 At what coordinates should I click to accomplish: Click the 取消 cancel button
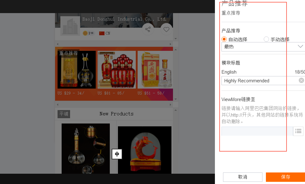[x=242, y=177]
